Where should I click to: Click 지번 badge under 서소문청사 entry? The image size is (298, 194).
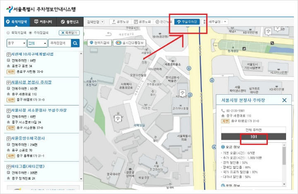(11, 128)
